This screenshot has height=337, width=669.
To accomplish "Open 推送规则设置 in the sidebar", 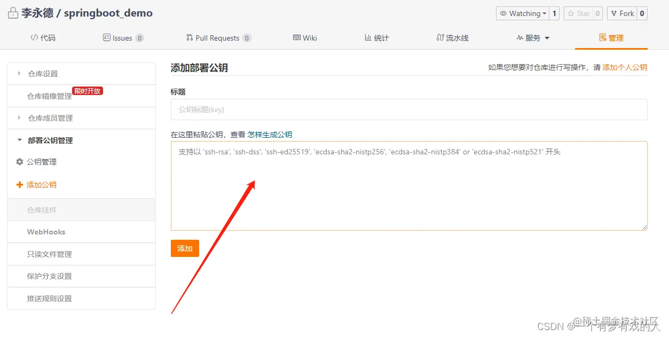I will pos(50,299).
